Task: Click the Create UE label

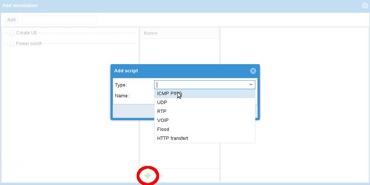Action: click(27, 33)
